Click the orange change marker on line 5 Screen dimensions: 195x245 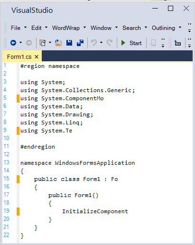click(18, 98)
